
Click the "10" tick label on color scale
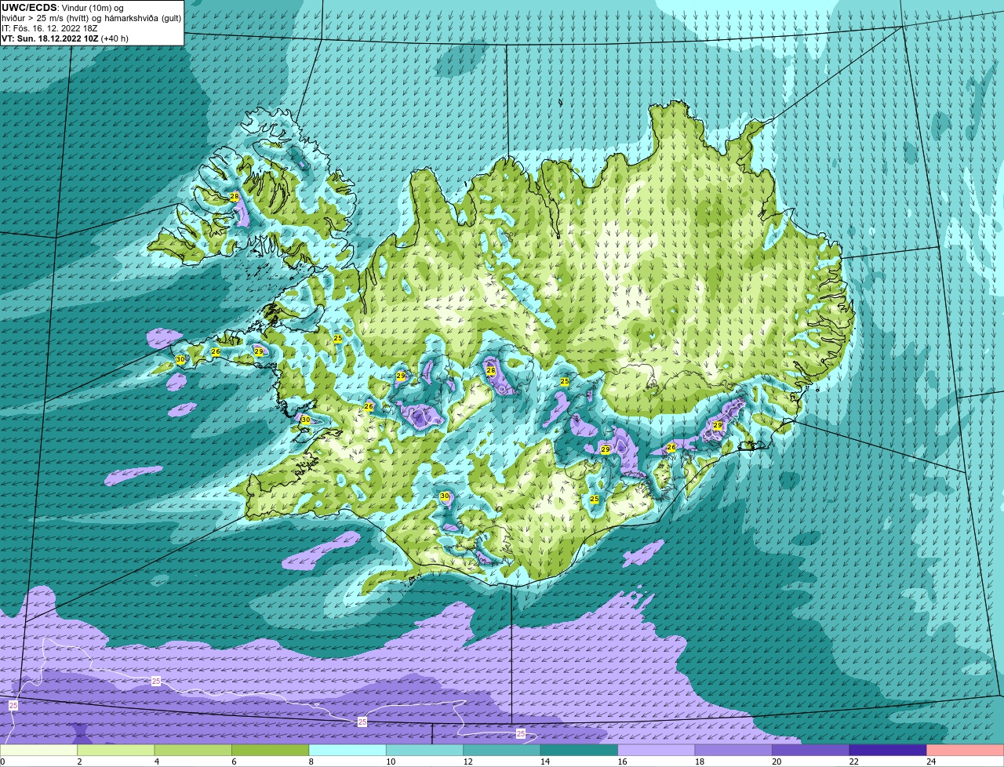point(390,761)
